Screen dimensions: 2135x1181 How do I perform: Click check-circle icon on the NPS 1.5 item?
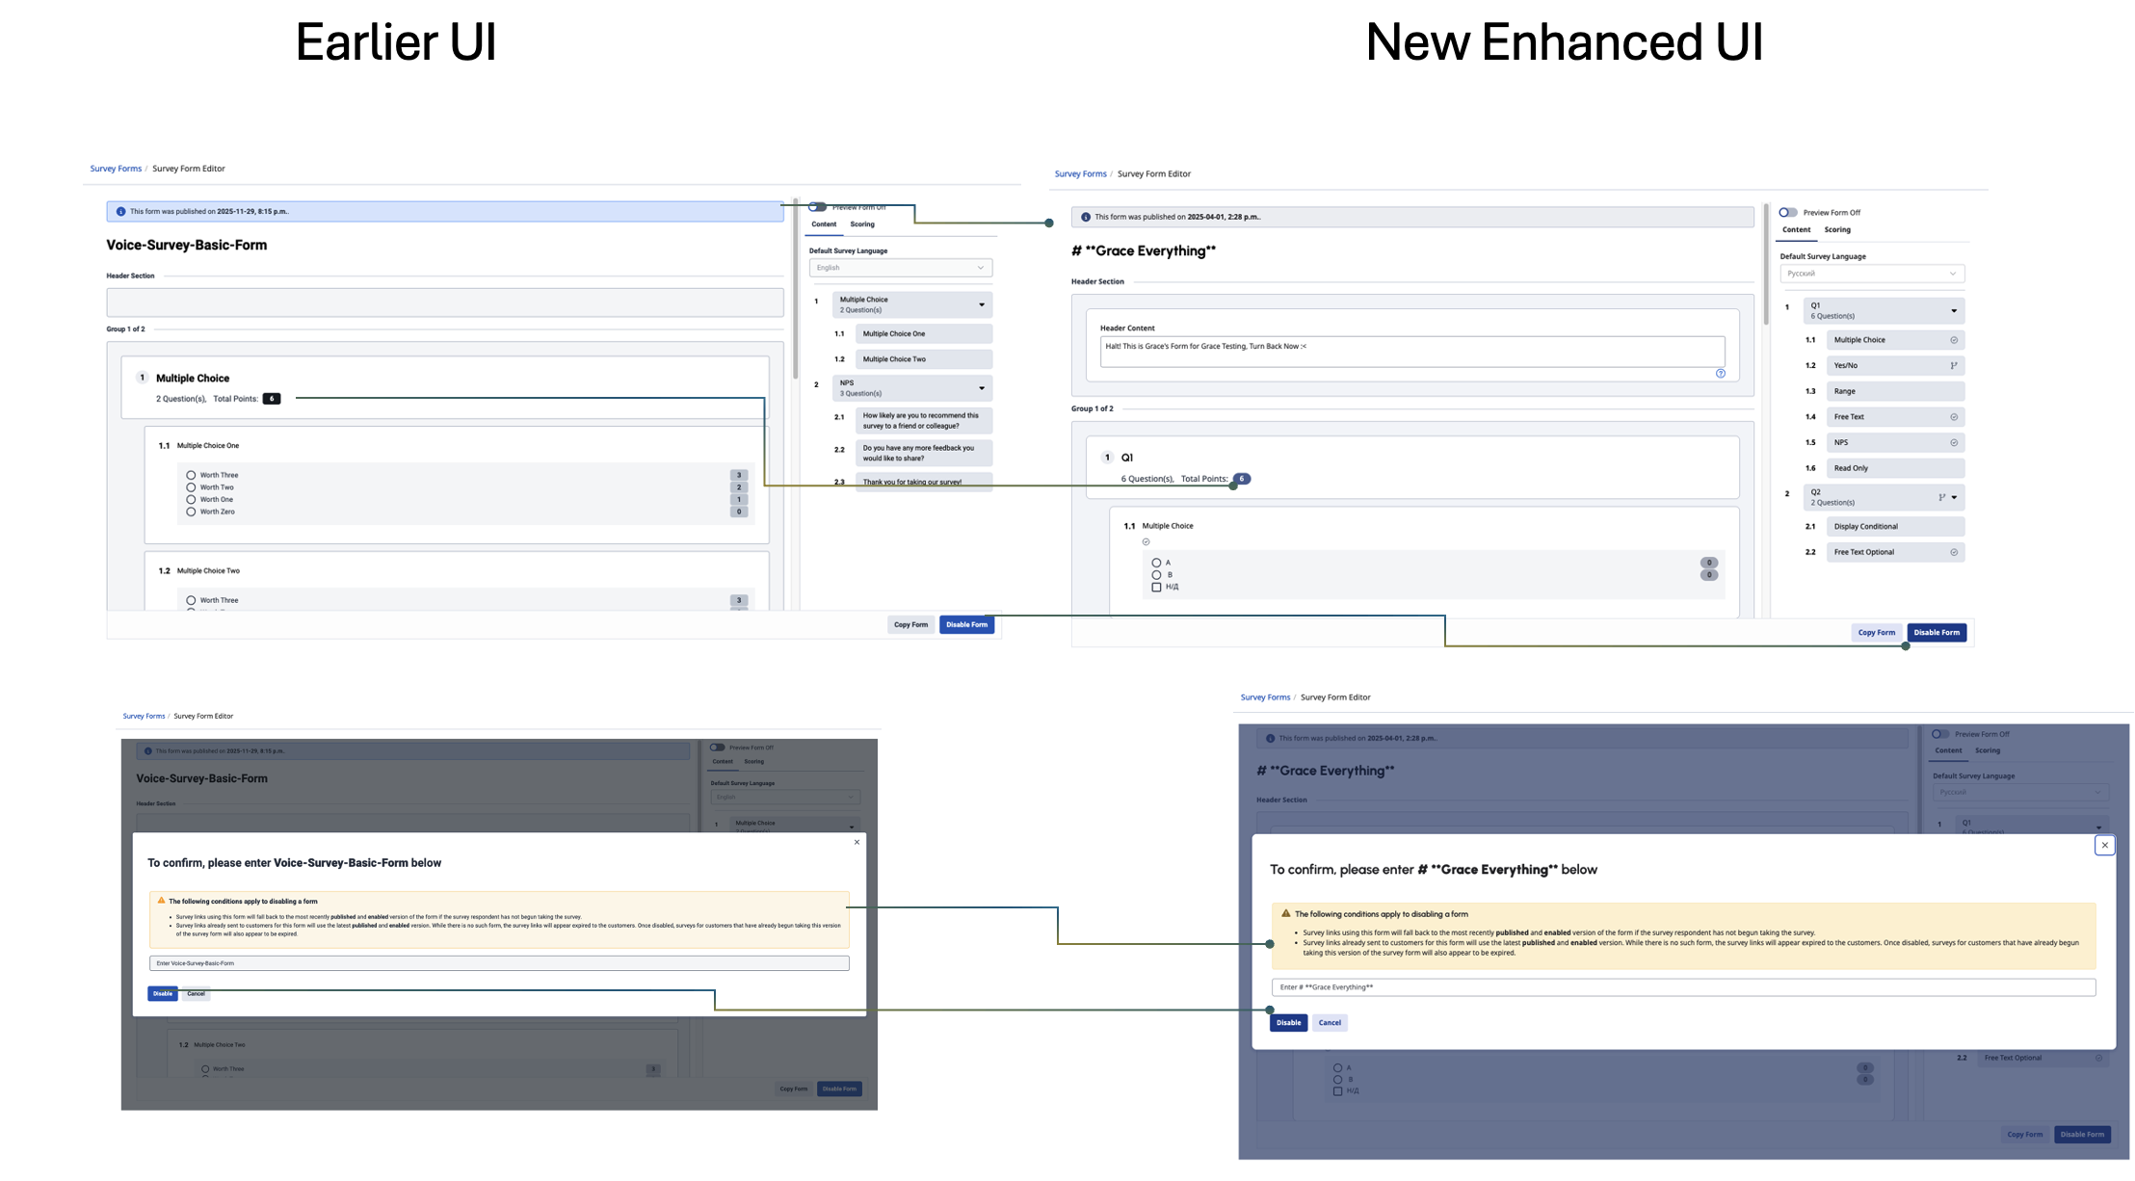coord(1954,443)
